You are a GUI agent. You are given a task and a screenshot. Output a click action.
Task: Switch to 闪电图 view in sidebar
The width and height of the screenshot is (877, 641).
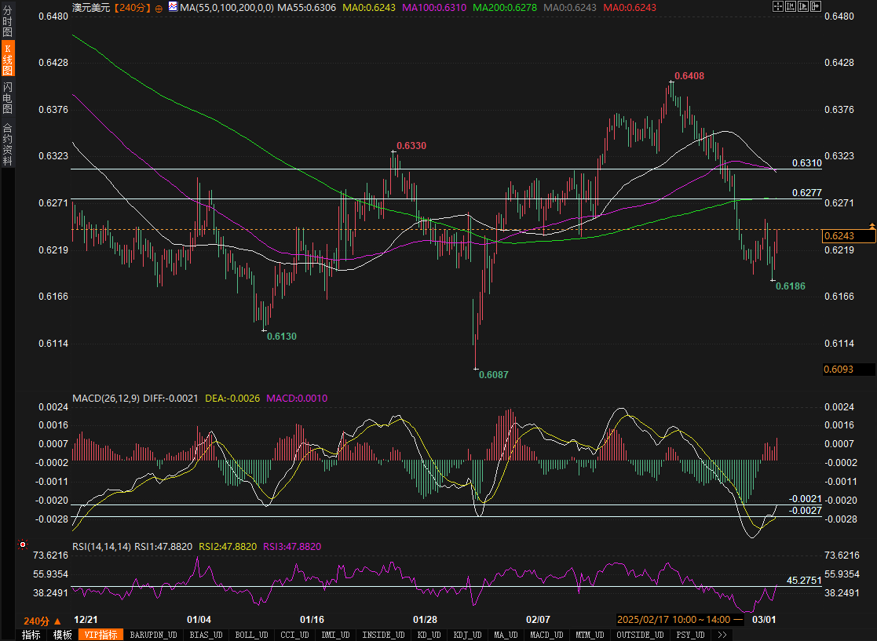7,98
